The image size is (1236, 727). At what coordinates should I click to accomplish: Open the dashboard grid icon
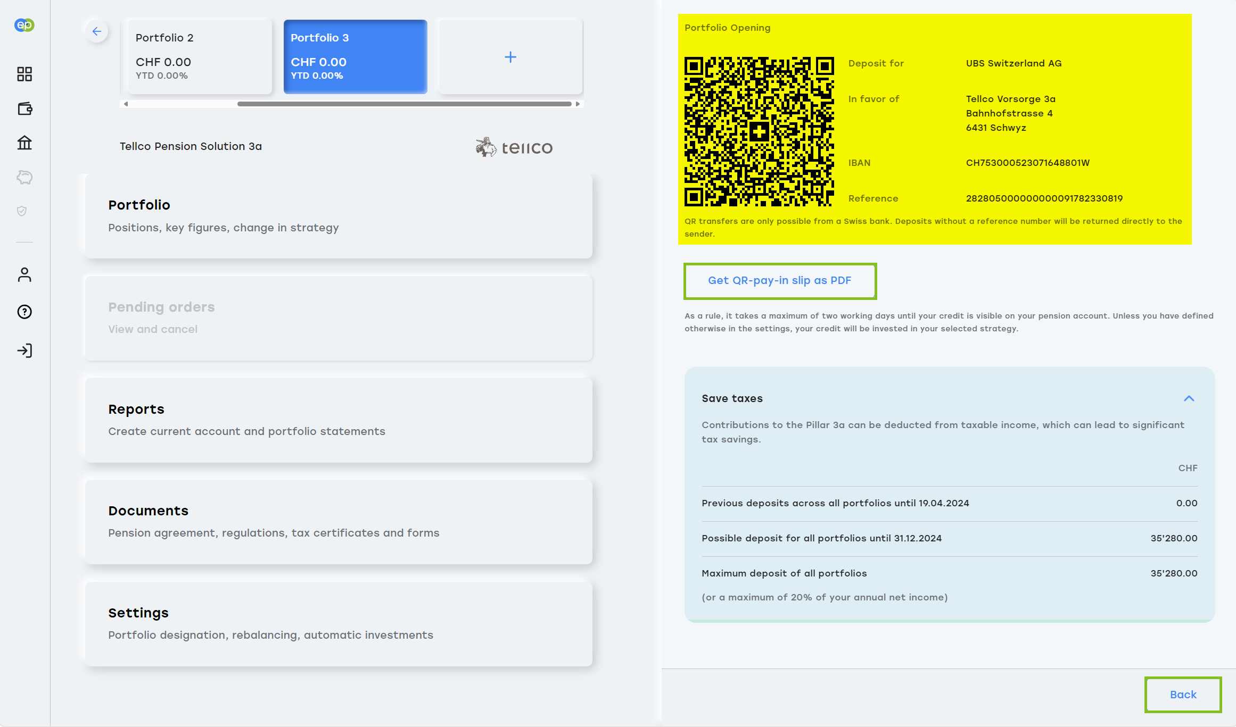(24, 74)
